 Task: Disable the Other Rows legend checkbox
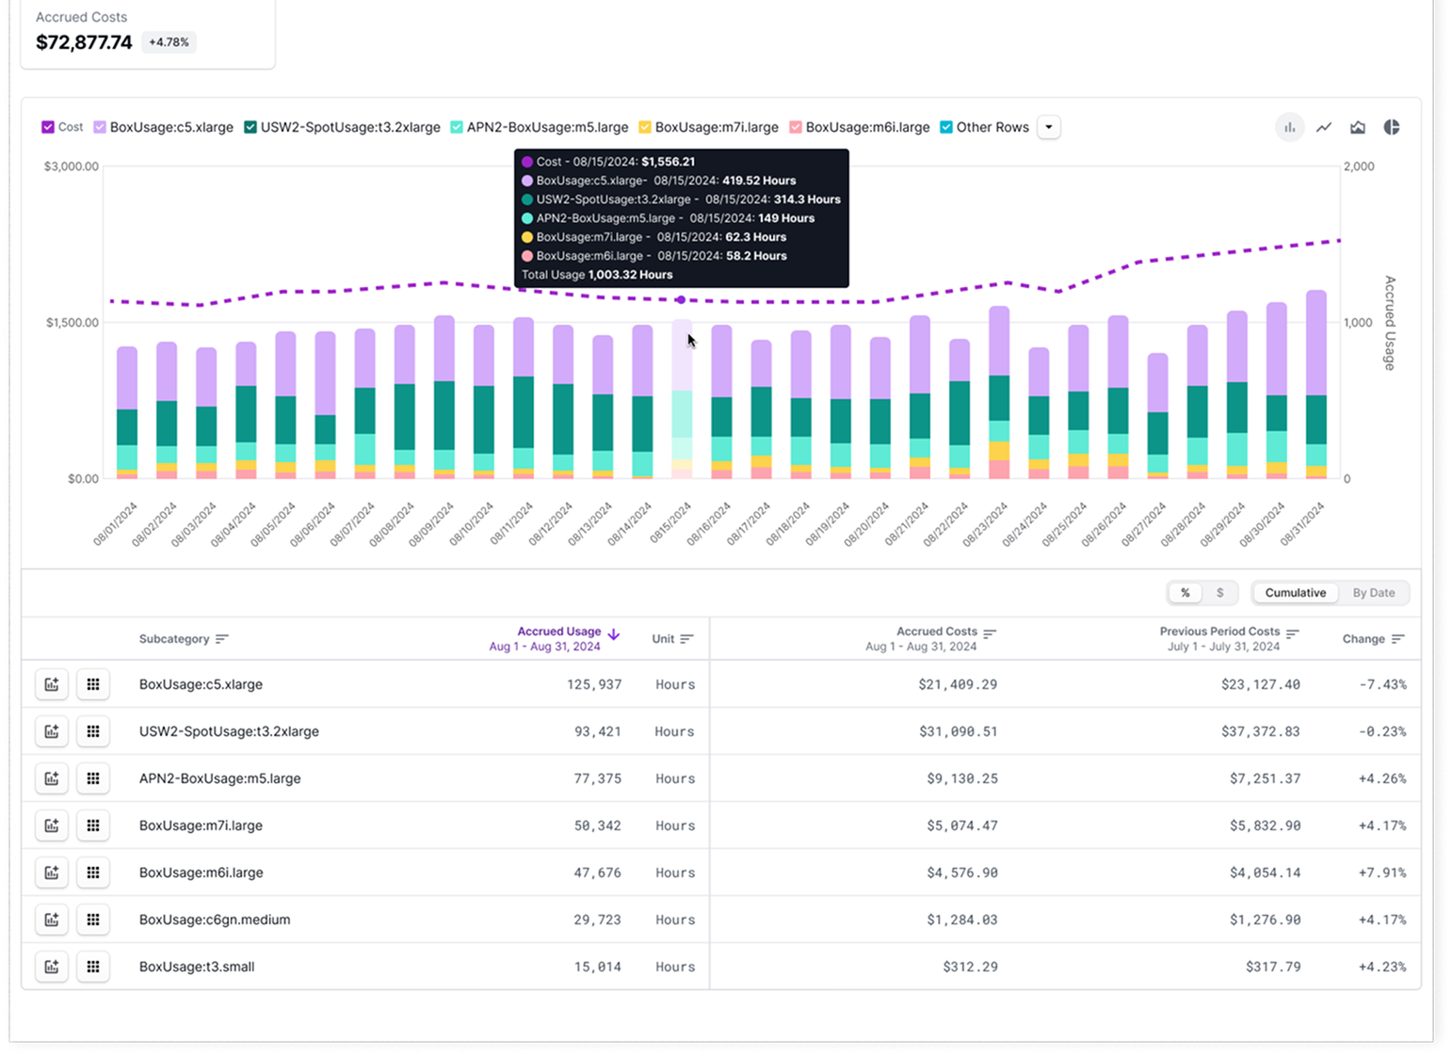pos(946,127)
